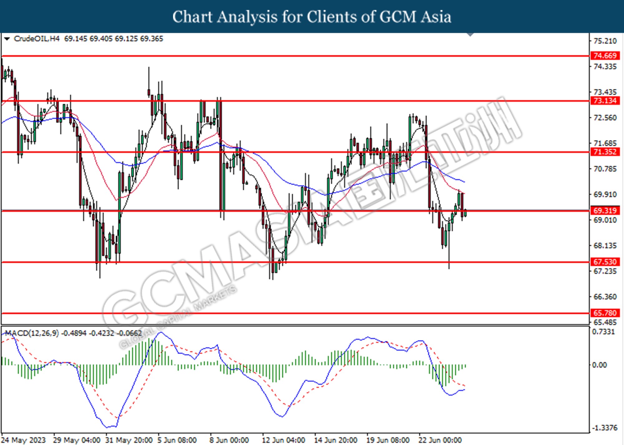
Task: Click the 74.669 resistance price label
Action: pos(605,56)
